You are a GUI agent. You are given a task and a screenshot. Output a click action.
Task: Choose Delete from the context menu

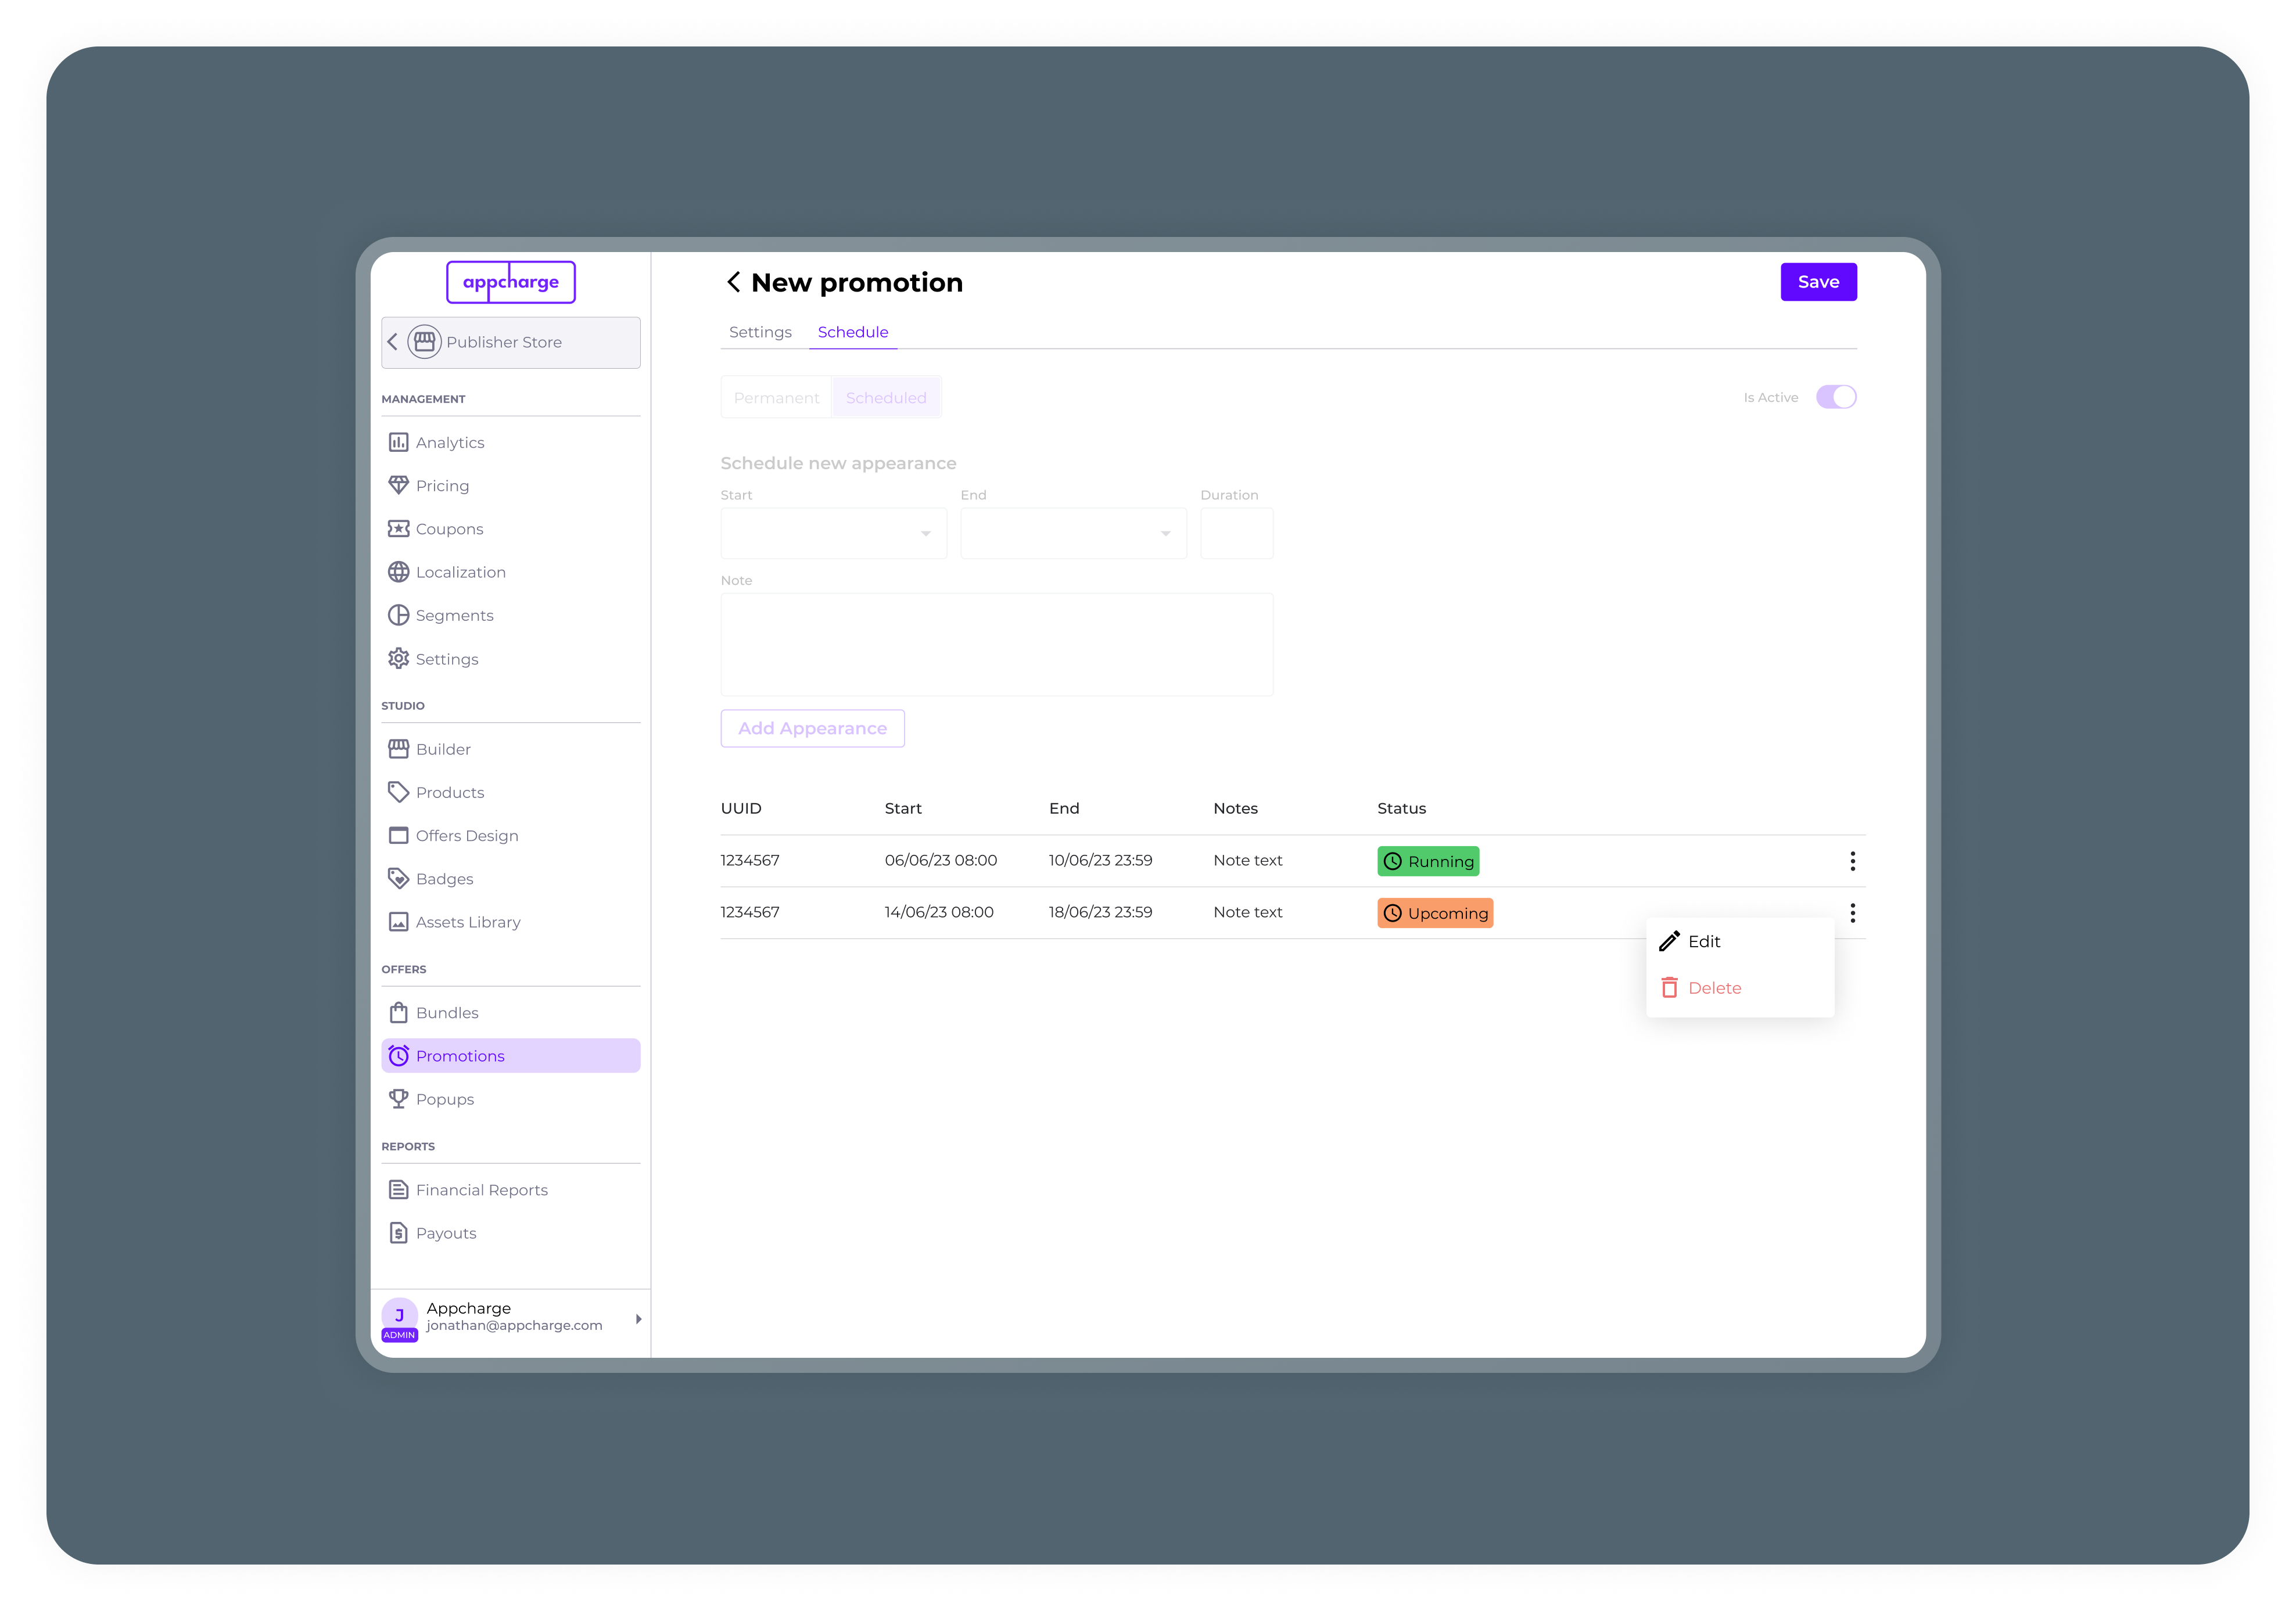(1713, 987)
